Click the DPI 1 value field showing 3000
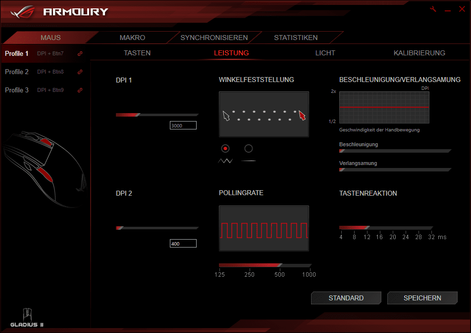Viewport: 471px width, 333px height. (183, 125)
